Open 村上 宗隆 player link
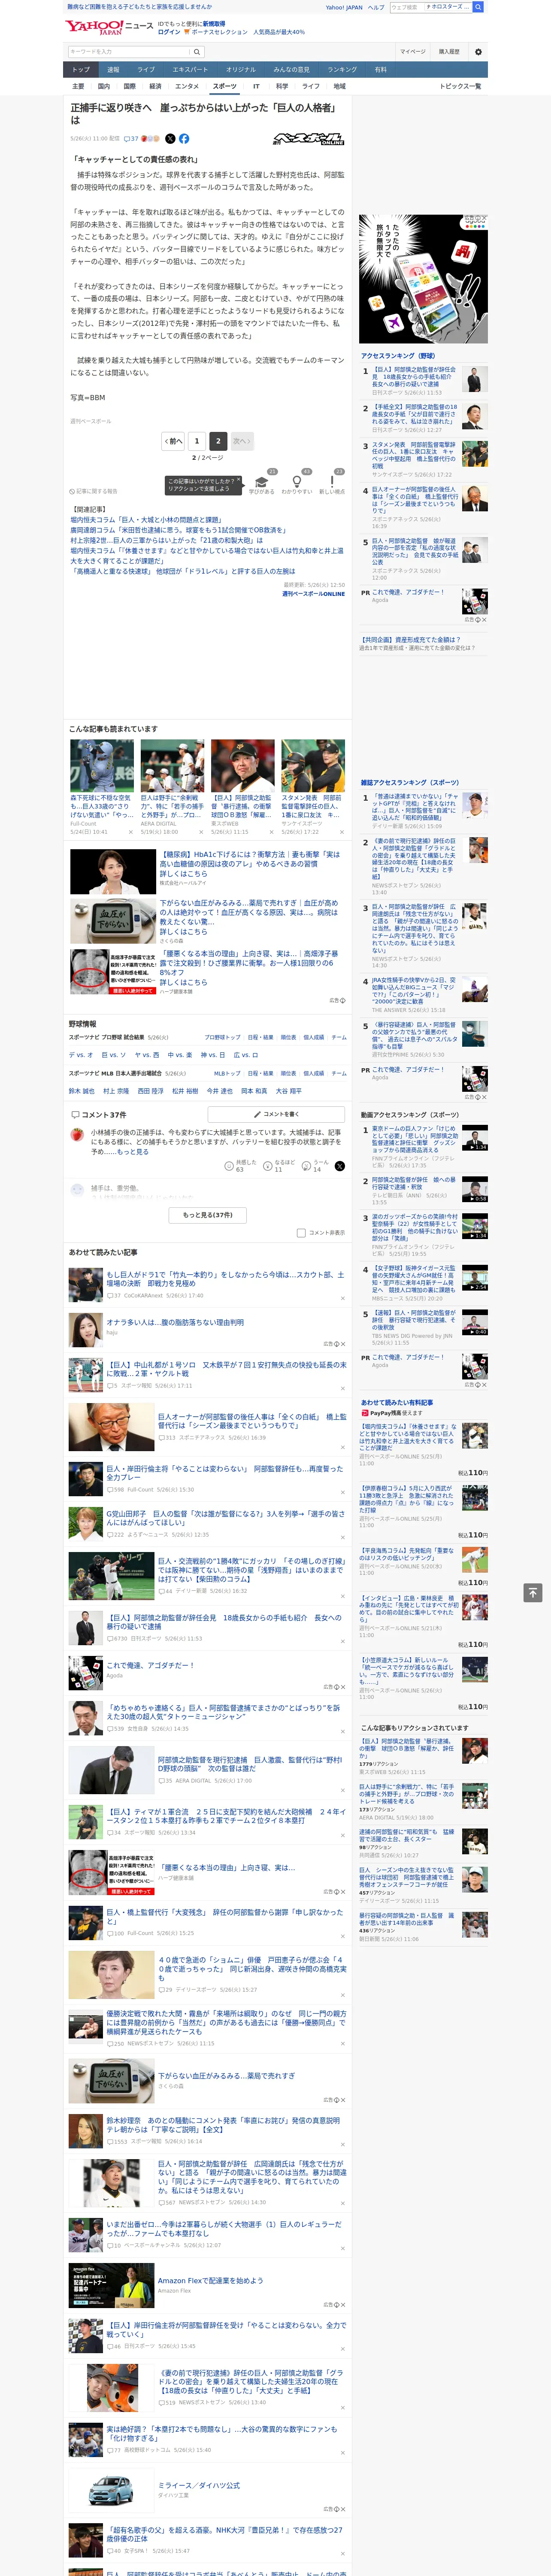Viewport: 551px width, 2576px height. (x=116, y=1091)
